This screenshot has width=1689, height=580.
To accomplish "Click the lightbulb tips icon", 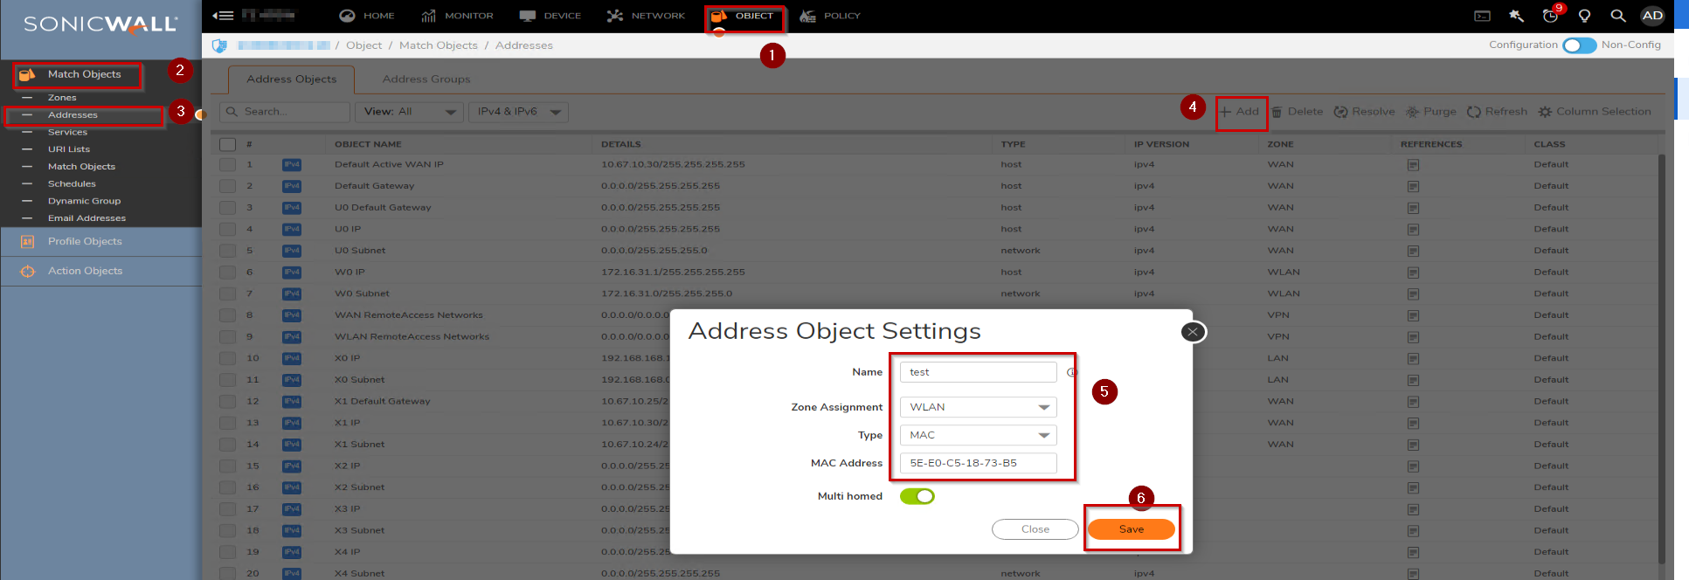I will pos(1584,16).
